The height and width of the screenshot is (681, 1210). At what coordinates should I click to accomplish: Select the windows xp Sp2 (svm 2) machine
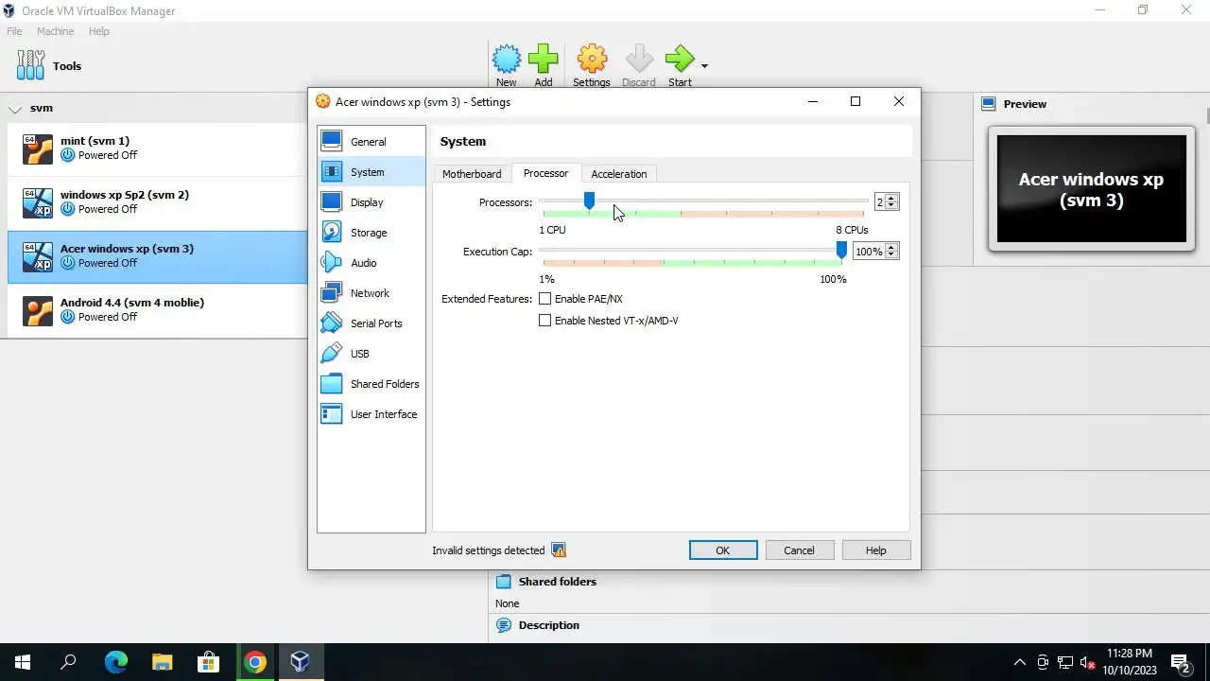(x=158, y=202)
